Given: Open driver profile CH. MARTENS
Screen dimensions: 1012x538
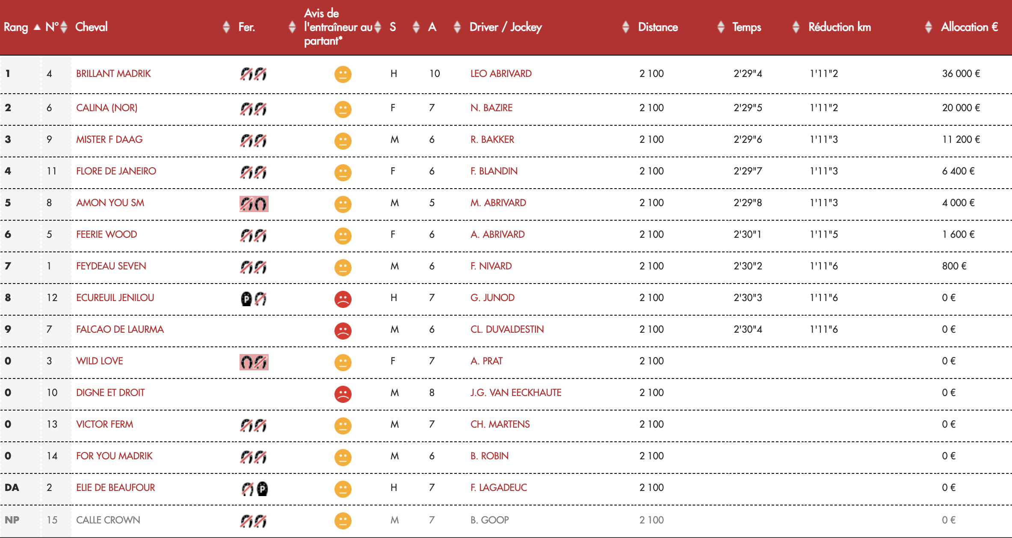Looking at the screenshot, I should point(500,424).
